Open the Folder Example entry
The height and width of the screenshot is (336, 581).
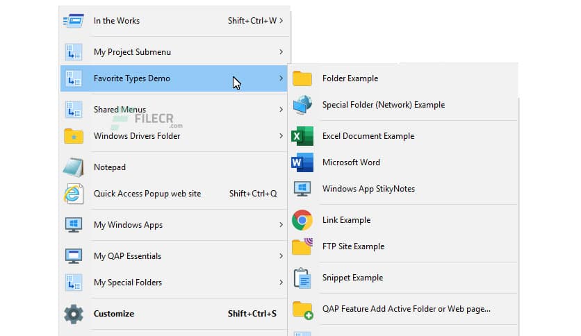pyautogui.click(x=403, y=78)
